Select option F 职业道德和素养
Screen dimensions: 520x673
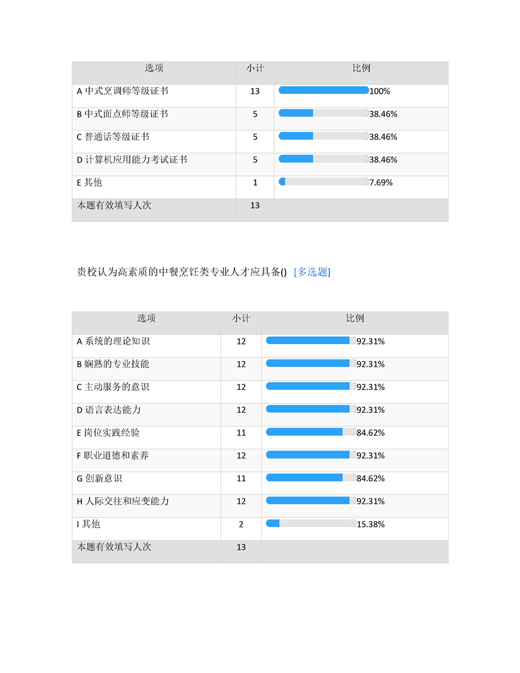click(x=113, y=456)
